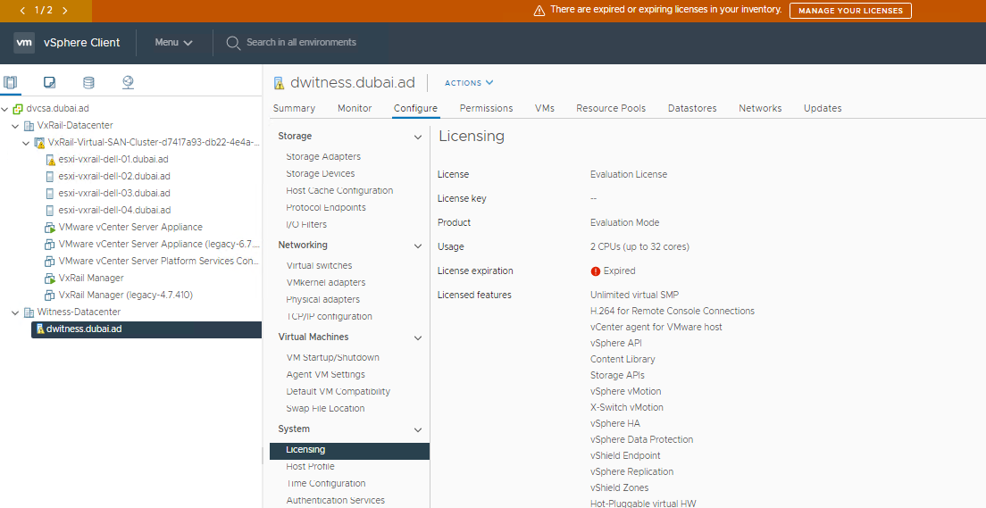The height and width of the screenshot is (508, 986).
Task: Click the VxRail-Virtual-SAN-Cluster icon
Action: pyautogui.click(x=39, y=143)
